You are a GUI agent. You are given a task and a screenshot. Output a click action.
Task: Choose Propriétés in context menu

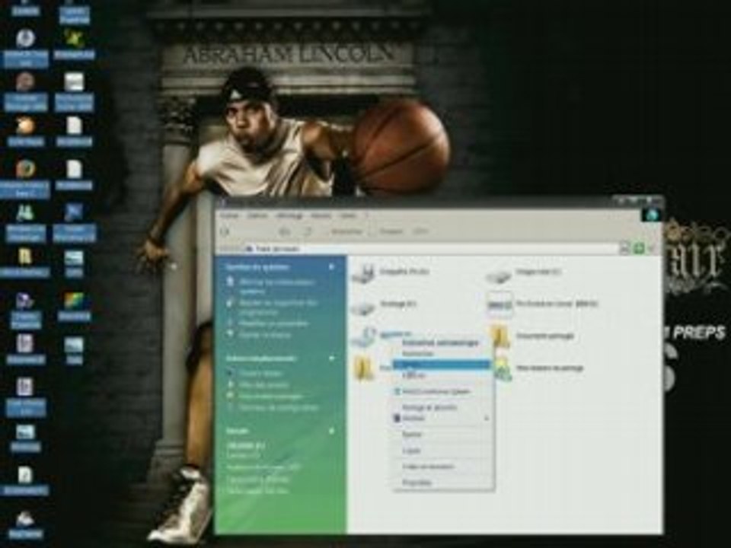click(x=417, y=483)
